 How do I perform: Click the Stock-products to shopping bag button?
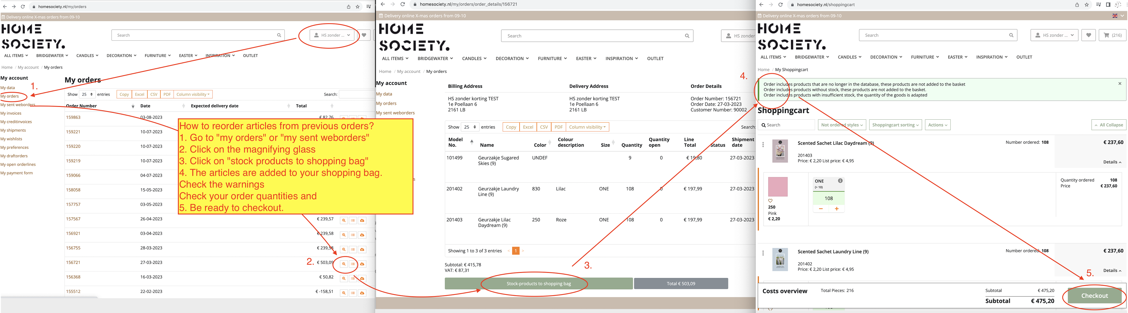(x=538, y=284)
